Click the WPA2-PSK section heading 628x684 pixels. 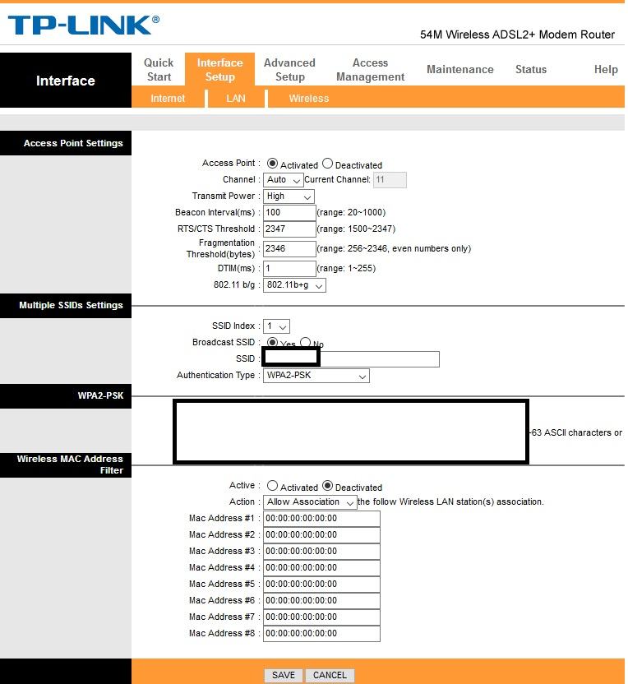coord(101,395)
